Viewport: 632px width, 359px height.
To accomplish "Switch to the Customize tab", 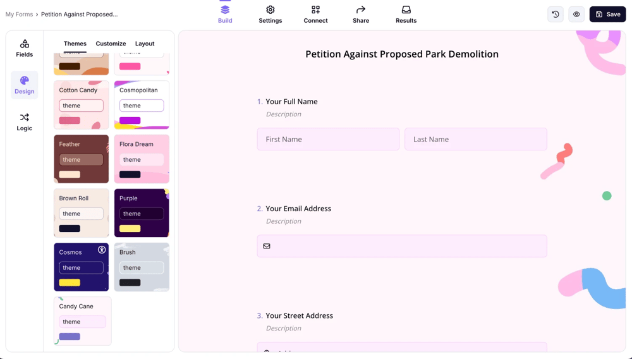I will coord(111,44).
